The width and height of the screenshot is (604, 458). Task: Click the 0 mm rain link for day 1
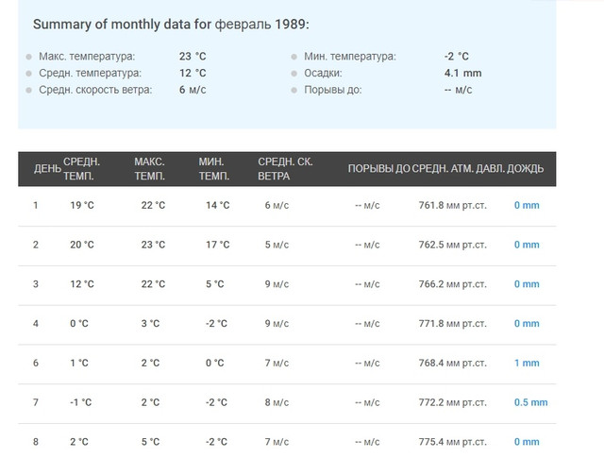tap(527, 205)
